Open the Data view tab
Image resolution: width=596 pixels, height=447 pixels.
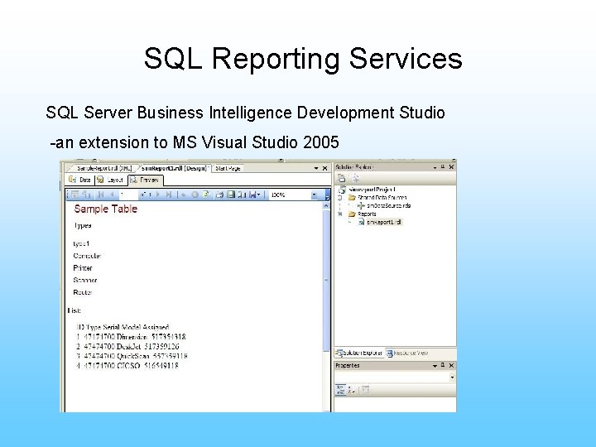(80, 180)
